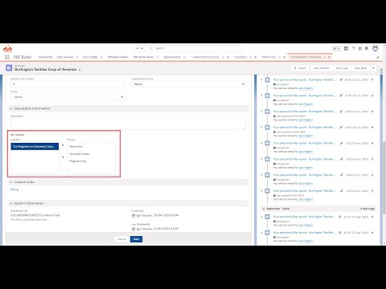Screen dimensions: 386x289
Task: Expand the PDF Butler Packs nav chevron
Action: coord(158,57)
